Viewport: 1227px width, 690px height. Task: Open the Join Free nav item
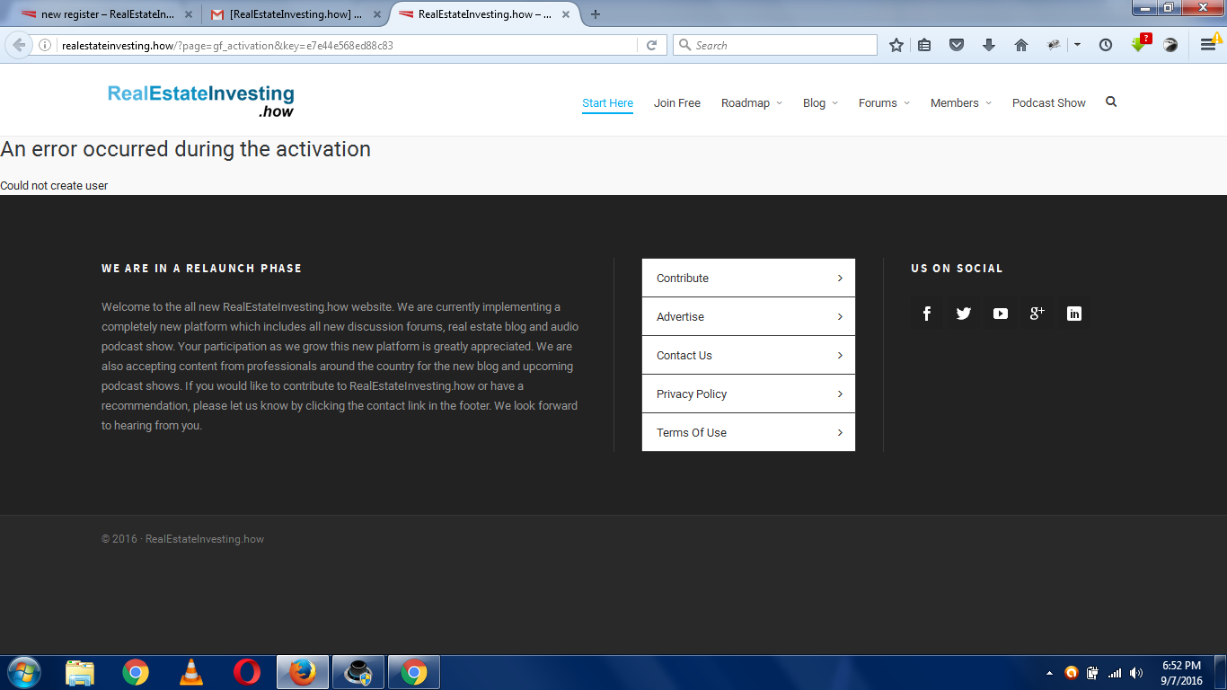point(677,103)
